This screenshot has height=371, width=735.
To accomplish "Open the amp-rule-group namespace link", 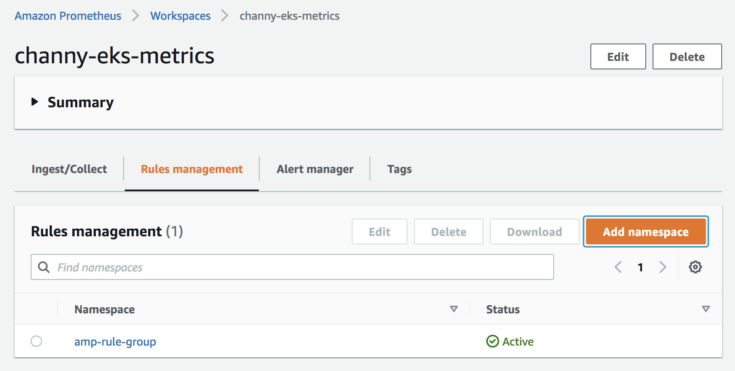I will (x=115, y=342).
